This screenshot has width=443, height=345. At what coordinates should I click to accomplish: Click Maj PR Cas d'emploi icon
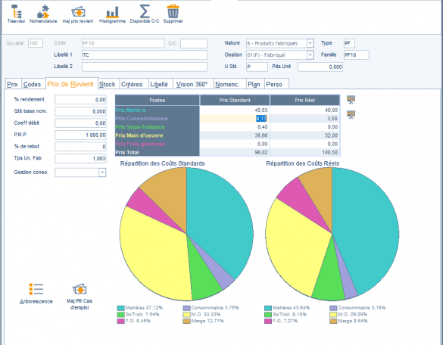(80, 297)
